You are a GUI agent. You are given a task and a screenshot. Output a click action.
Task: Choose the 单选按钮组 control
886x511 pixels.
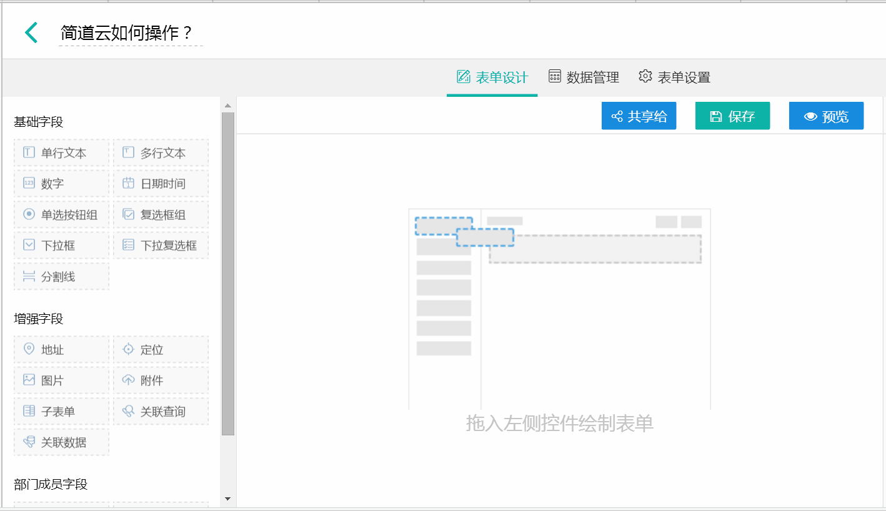(x=62, y=215)
